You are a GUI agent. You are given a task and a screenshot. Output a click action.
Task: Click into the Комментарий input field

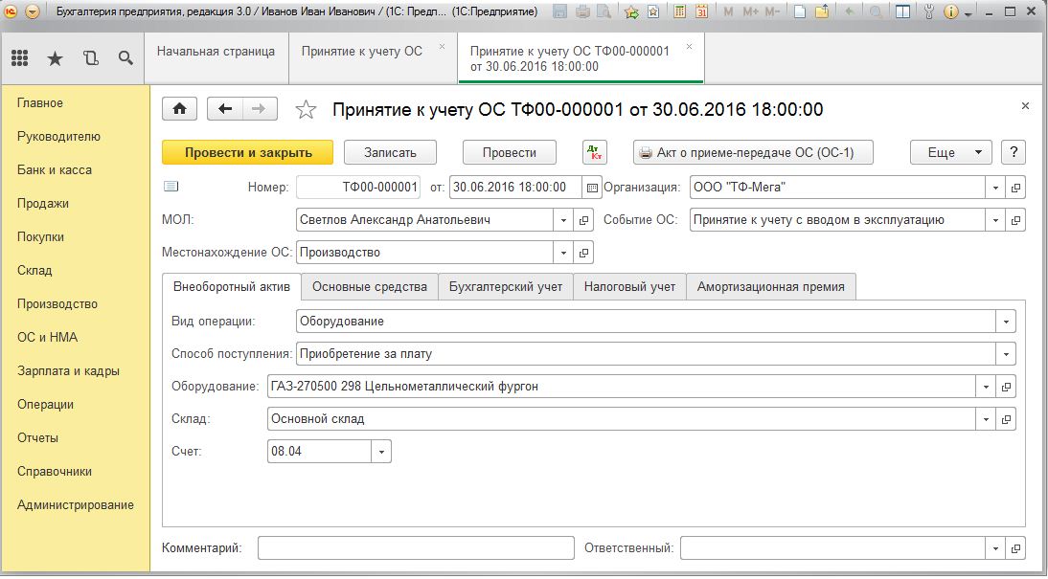click(415, 548)
